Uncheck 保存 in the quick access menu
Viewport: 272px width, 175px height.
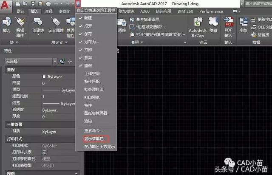point(96,34)
